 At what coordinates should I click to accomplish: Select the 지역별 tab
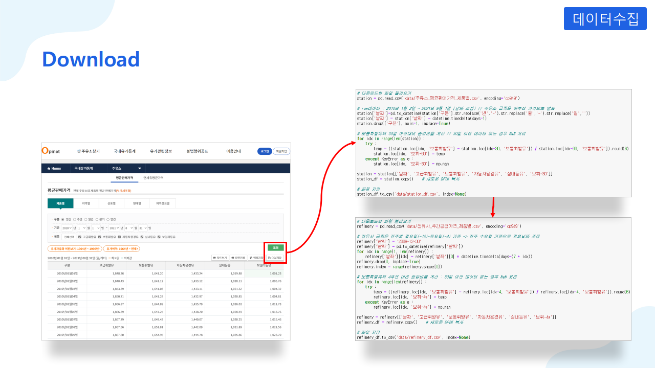coord(86,203)
